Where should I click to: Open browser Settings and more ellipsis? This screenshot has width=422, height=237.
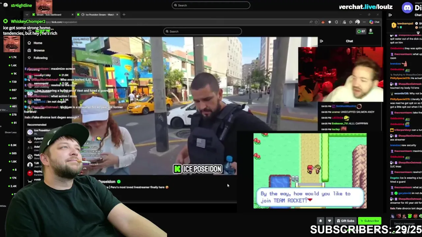pyautogui.click(x=364, y=22)
